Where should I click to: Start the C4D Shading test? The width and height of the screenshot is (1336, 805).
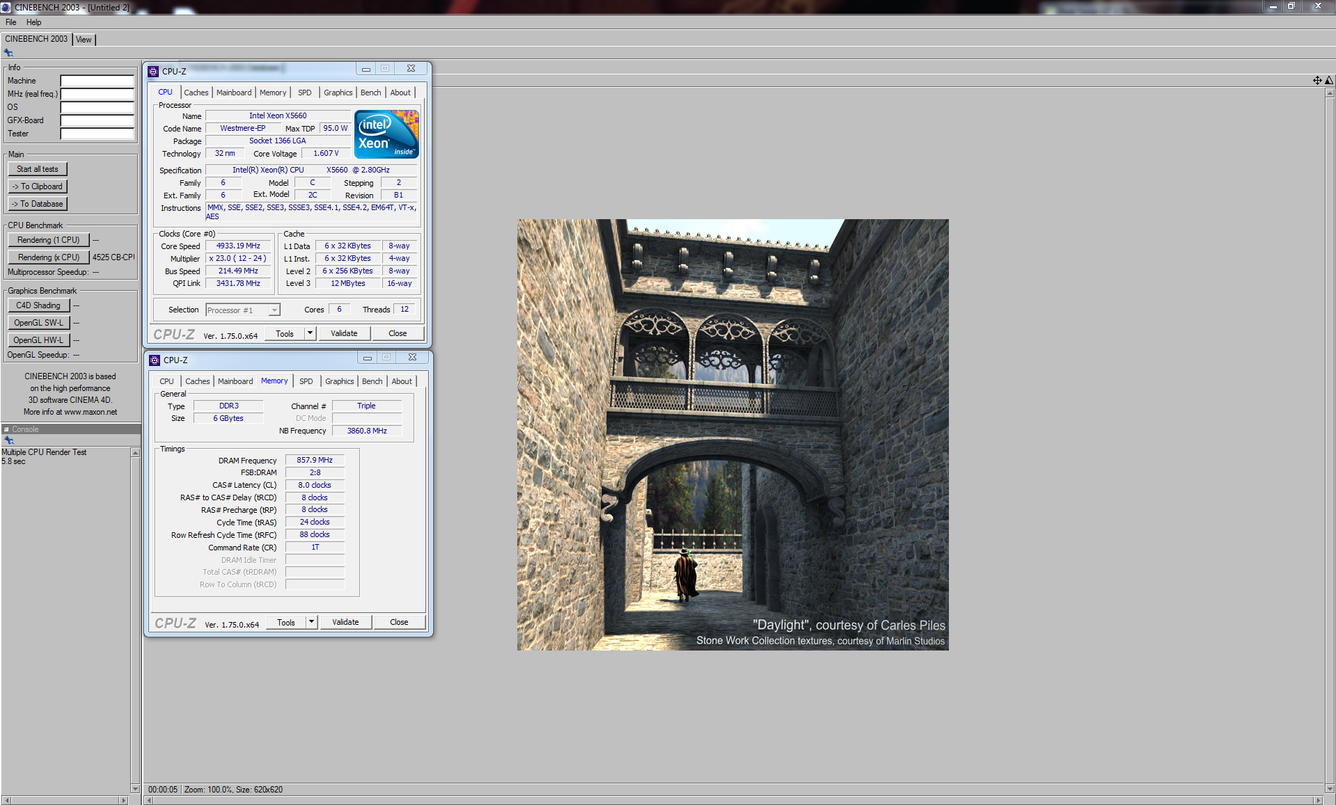[x=38, y=305]
